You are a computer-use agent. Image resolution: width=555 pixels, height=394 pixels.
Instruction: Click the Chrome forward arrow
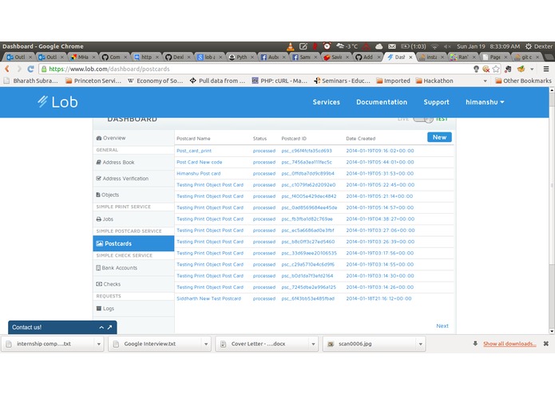pos(18,69)
